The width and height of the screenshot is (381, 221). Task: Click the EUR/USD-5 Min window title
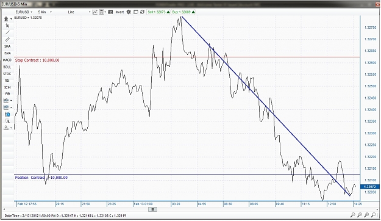(x=15, y=4)
